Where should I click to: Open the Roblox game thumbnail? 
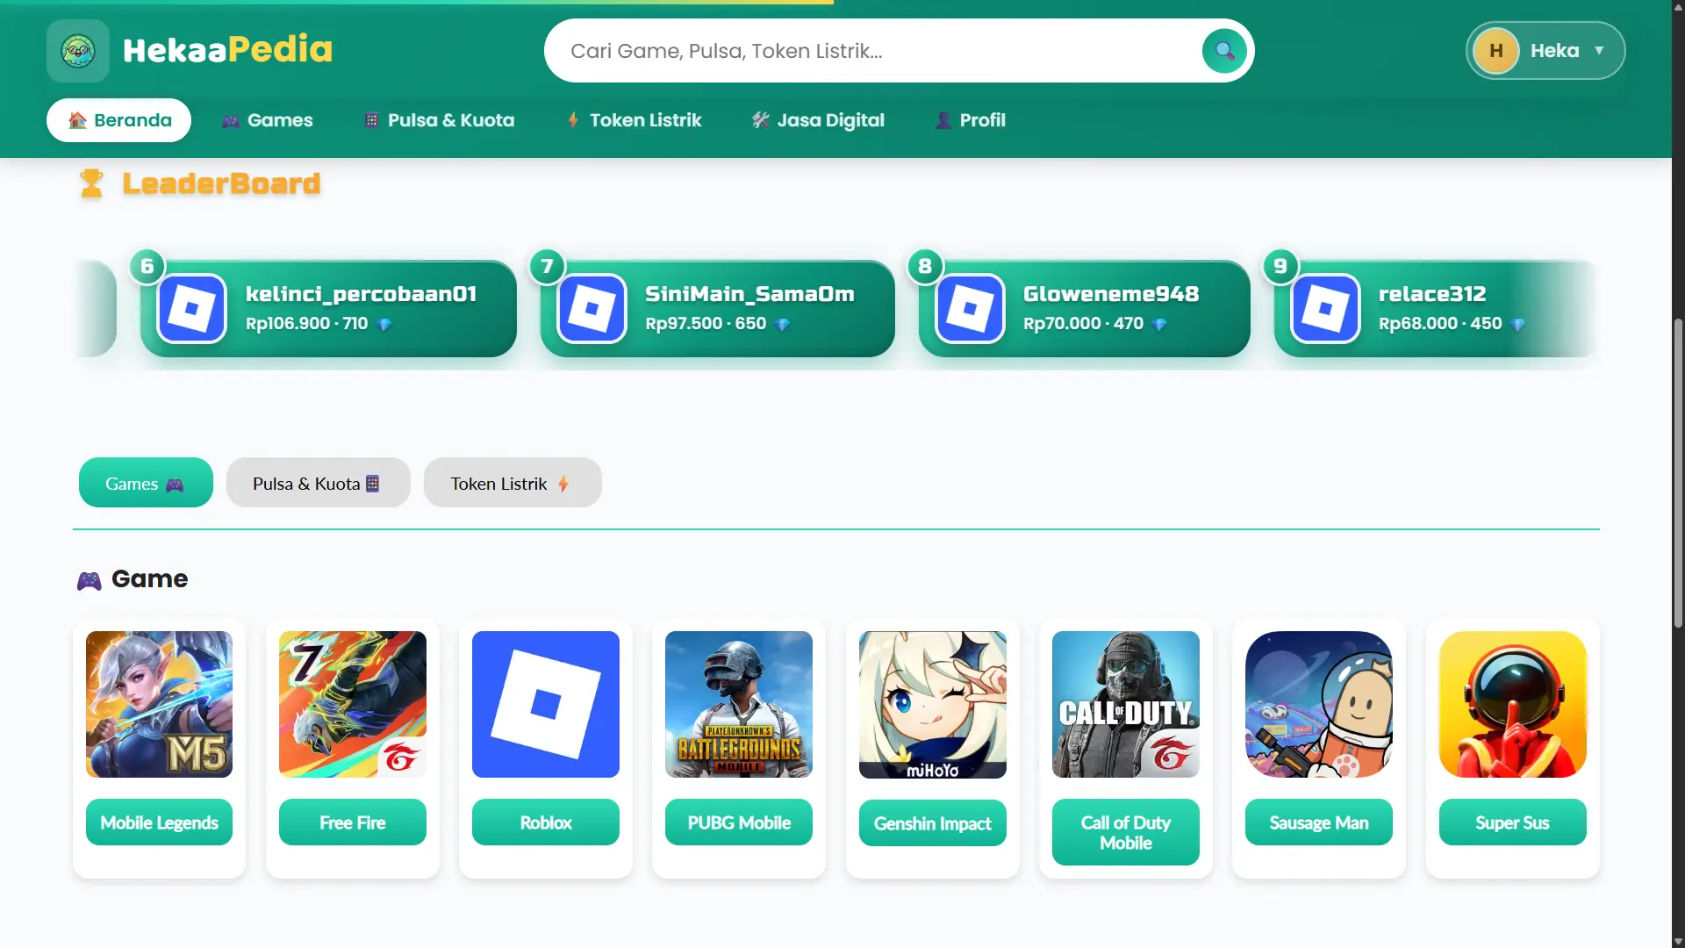tap(546, 705)
